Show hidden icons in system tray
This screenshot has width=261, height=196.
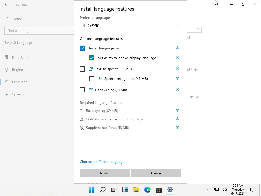click(208, 190)
